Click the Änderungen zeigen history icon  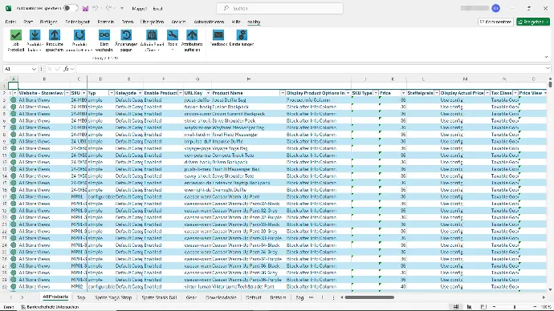[x=126, y=35]
